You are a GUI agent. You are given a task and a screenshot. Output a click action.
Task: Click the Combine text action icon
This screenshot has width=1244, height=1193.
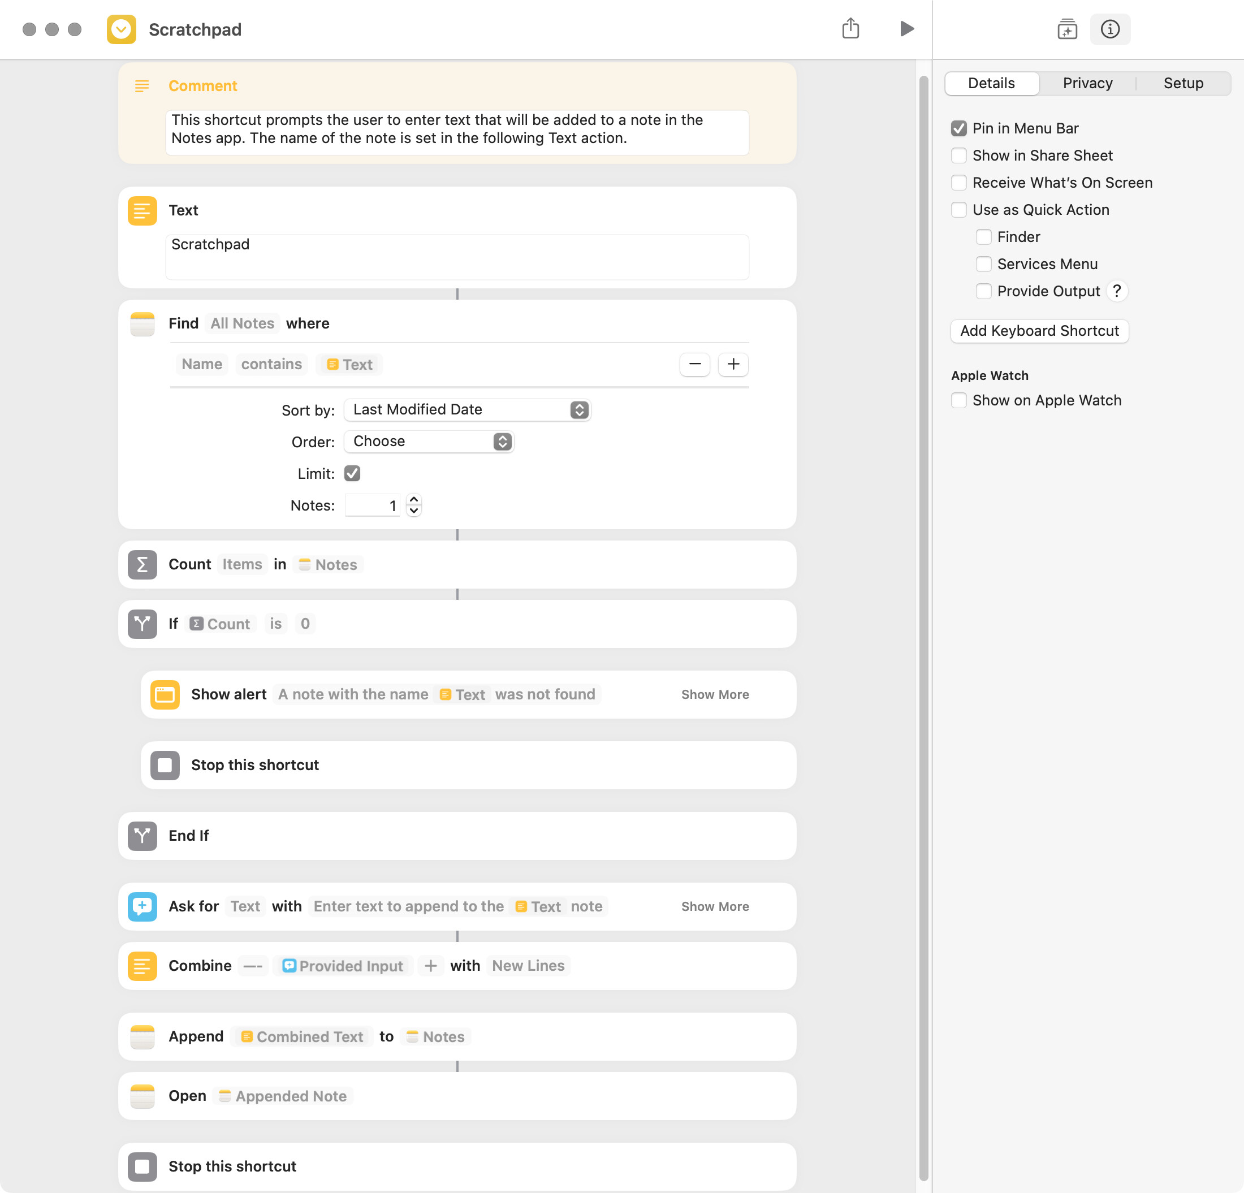(142, 966)
